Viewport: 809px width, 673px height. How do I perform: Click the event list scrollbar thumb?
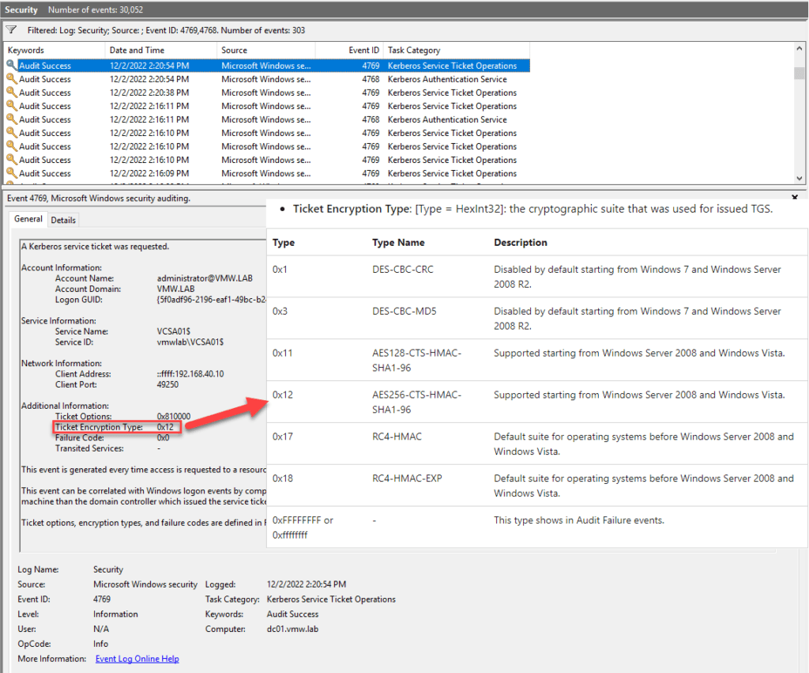point(800,73)
